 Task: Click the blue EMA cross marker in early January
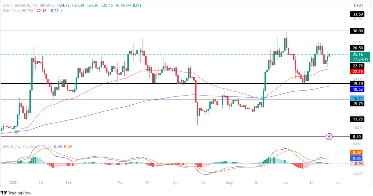(16, 132)
